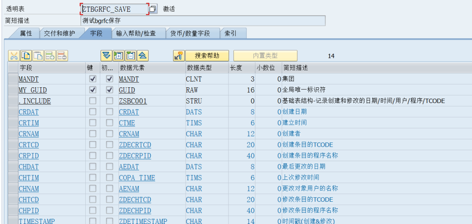Open the 索引 tab

click(230, 33)
